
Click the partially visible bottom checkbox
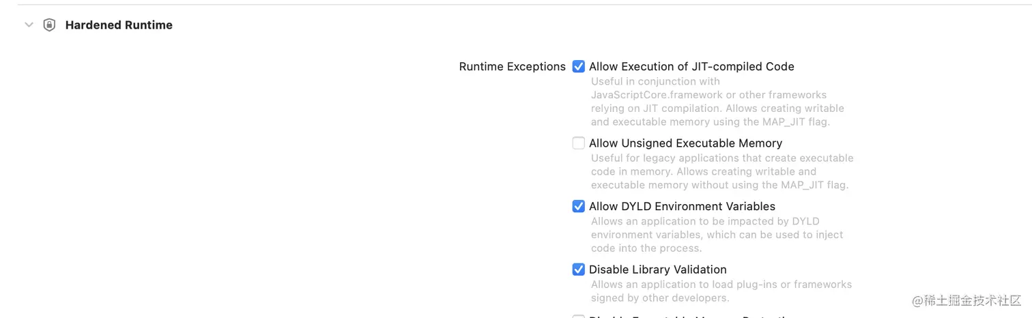(x=579, y=316)
